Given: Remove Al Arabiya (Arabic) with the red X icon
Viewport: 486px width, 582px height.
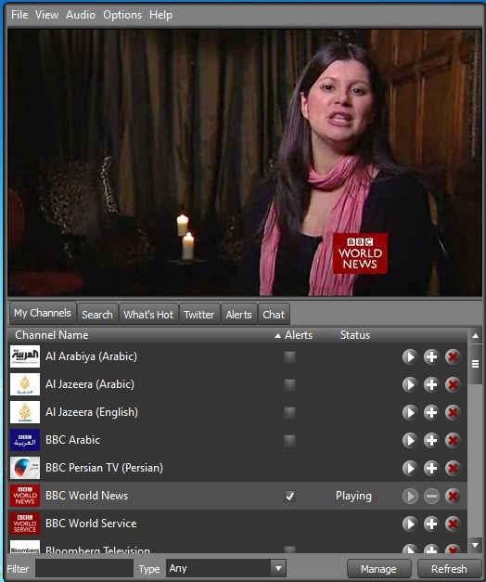Looking at the screenshot, I should (453, 357).
